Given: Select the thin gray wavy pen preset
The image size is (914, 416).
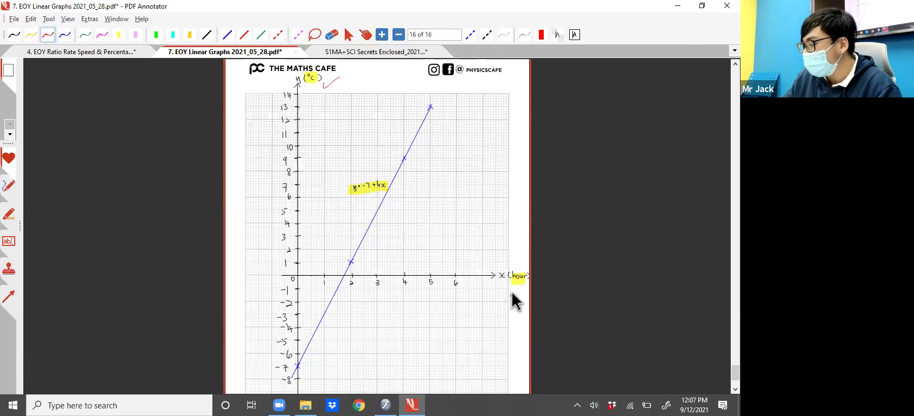Looking at the screenshot, I should 524,35.
